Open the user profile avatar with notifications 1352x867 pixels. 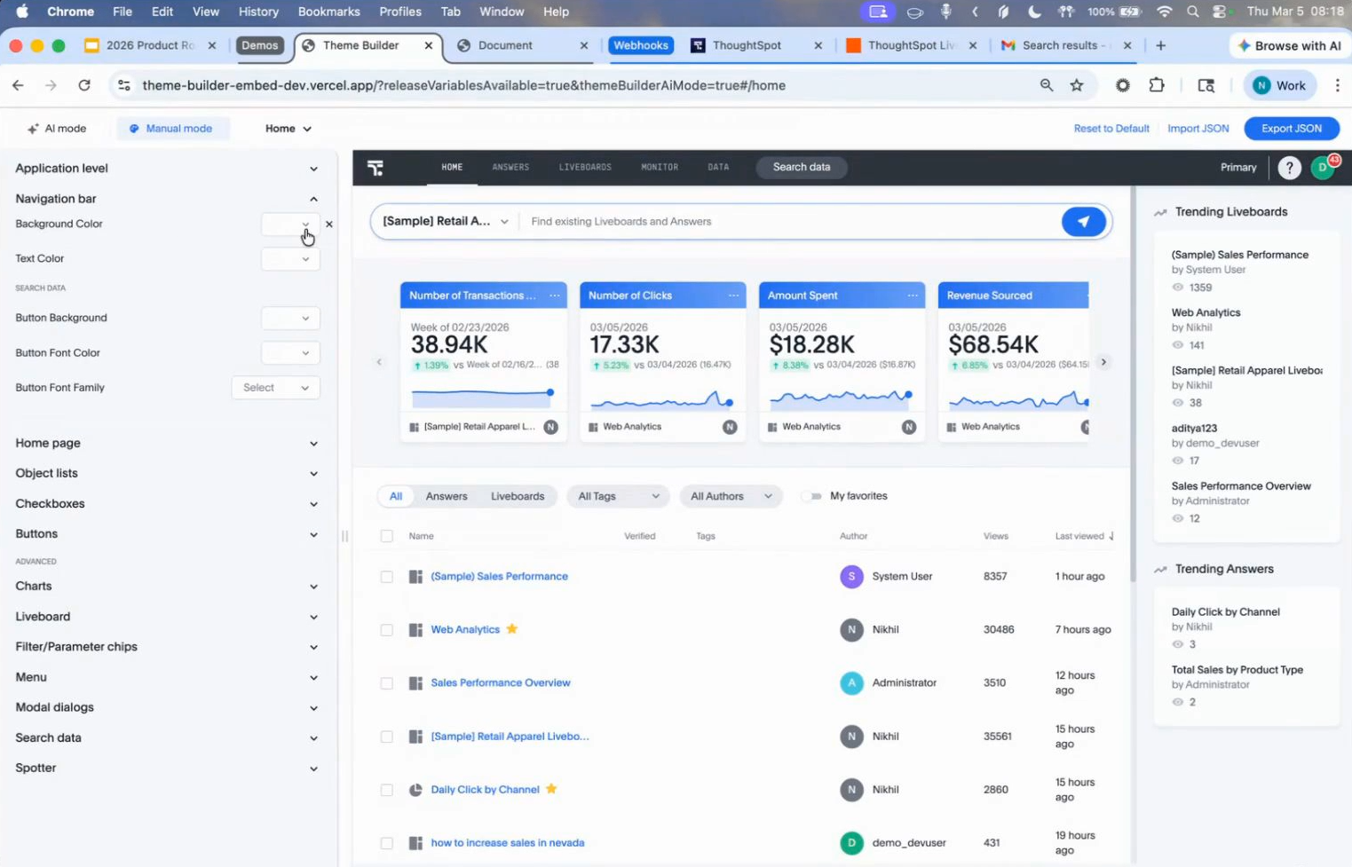pyautogui.click(x=1323, y=168)
